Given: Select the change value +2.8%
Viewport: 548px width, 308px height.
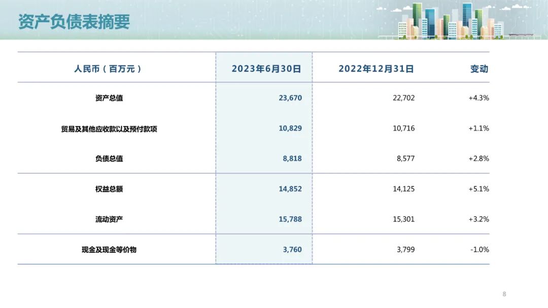Looking at the screenshot, I should 479,159.
